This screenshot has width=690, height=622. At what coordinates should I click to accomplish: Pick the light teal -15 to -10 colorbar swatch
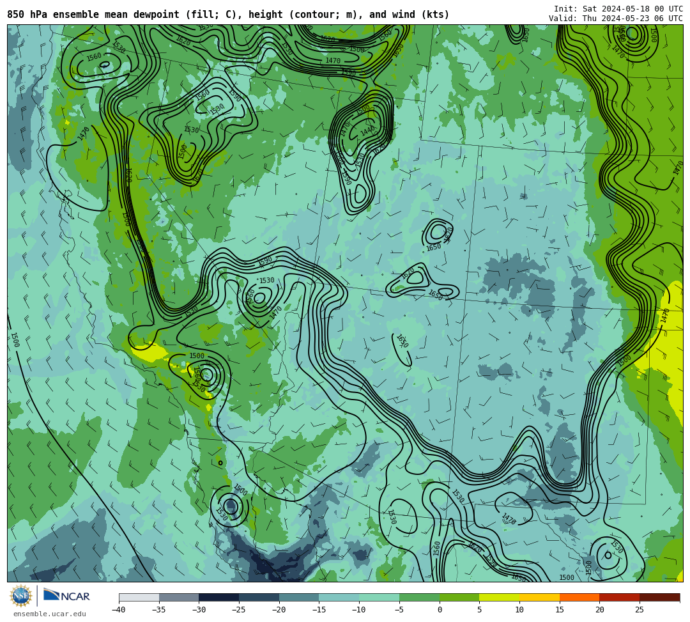pyautogui.click(x=339, y=597)
